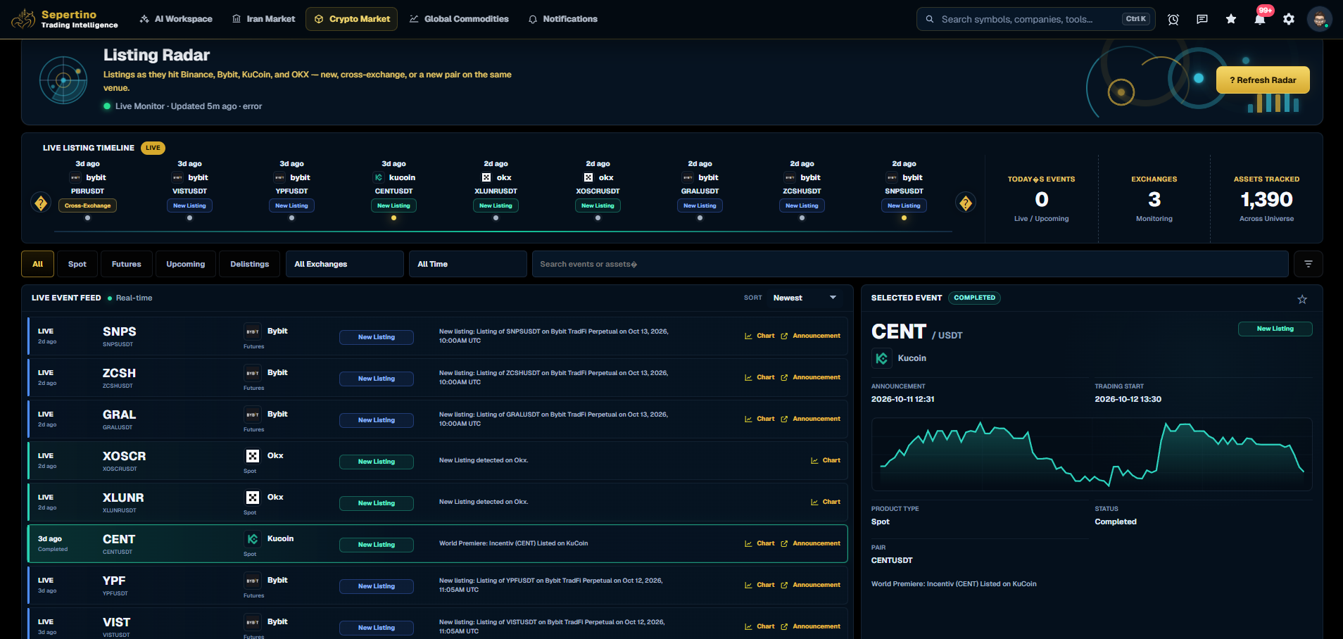Favorite the selected CENT event star
This screenshot has height=639, width=1343.
pos(1302,299)
